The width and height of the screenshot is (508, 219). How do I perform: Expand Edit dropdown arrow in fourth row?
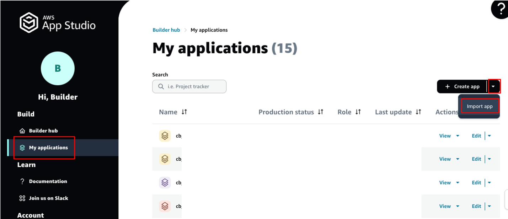coord(490,206)
